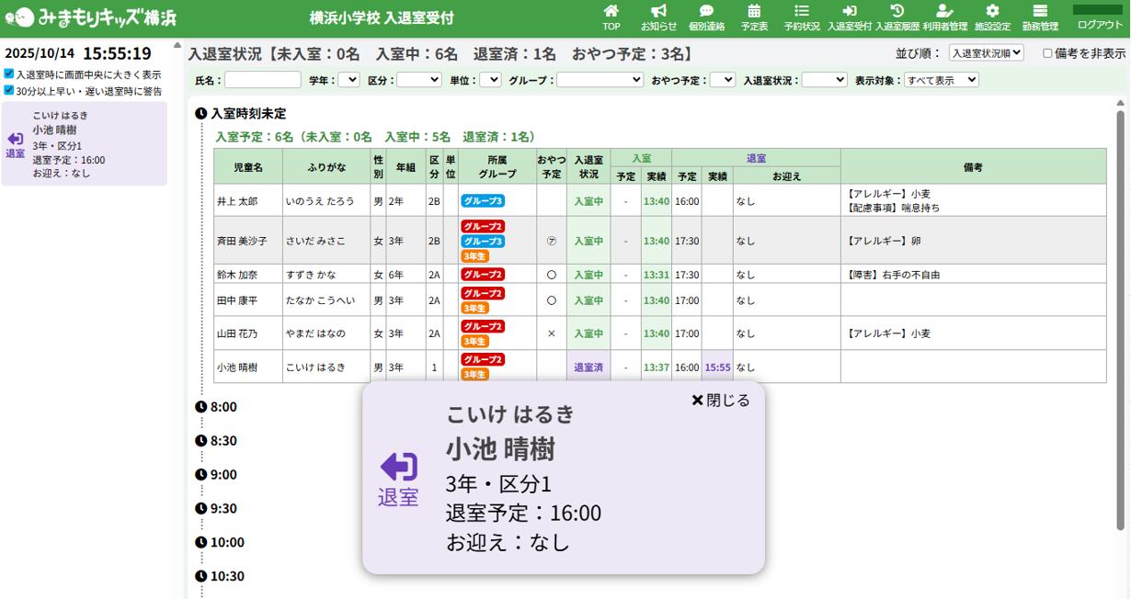Go to 入退室受付 in navigation bar
The image size is (1131, 599).
[x=850, y=17]
